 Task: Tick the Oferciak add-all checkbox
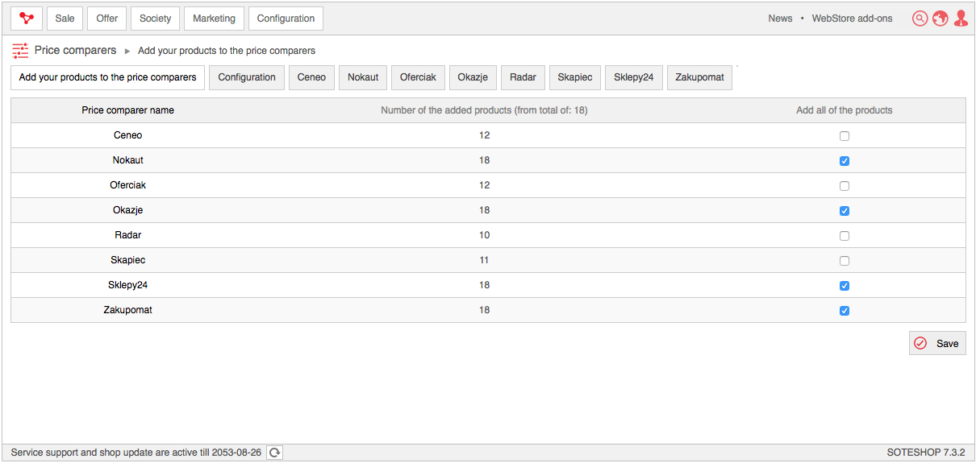[x=845, y=186]
